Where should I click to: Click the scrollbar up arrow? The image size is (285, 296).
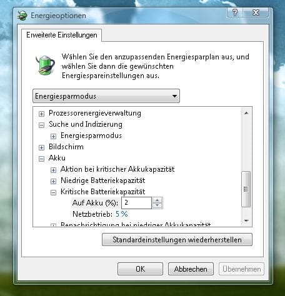246,113
